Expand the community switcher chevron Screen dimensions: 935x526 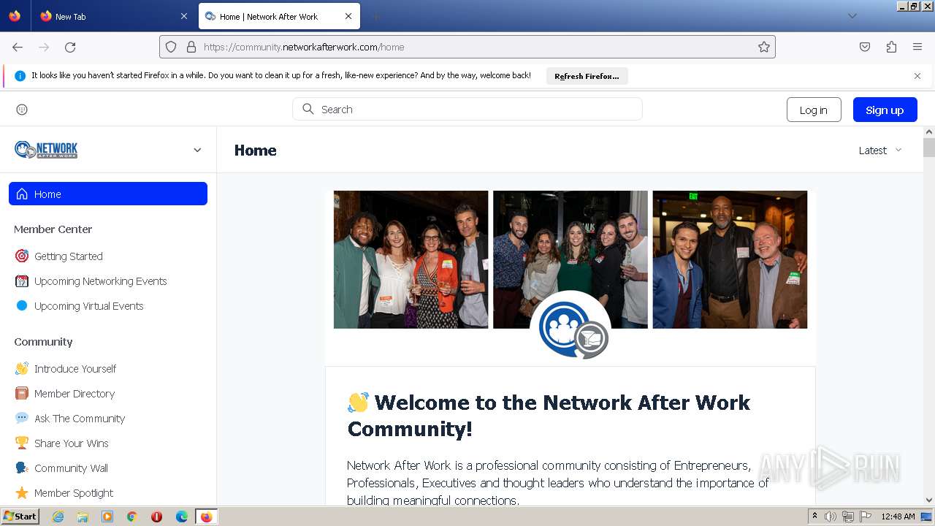point(197,150)
